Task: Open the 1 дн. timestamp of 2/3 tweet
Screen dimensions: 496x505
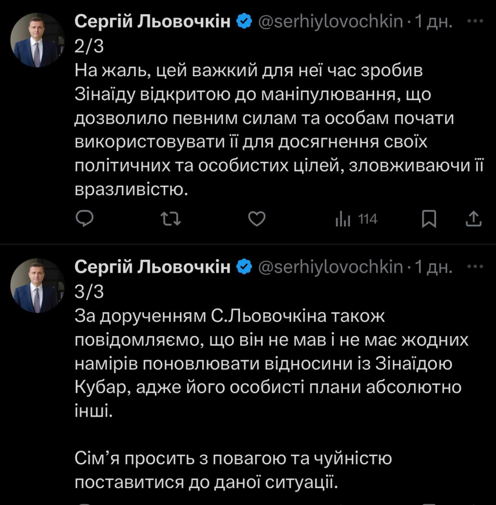Action: [x=434, y=22]
